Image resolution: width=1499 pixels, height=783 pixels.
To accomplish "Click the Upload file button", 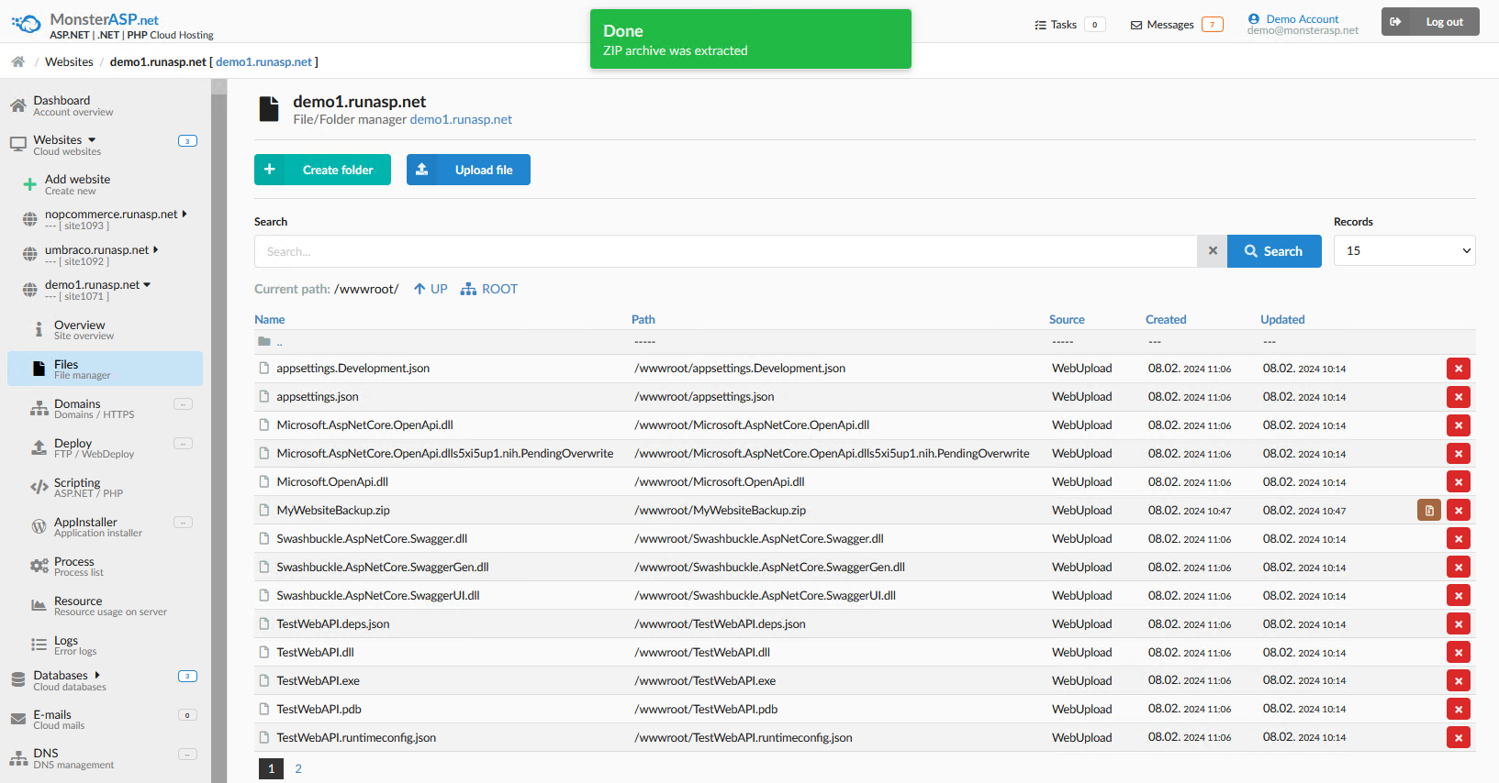I will tap(468, 170).
